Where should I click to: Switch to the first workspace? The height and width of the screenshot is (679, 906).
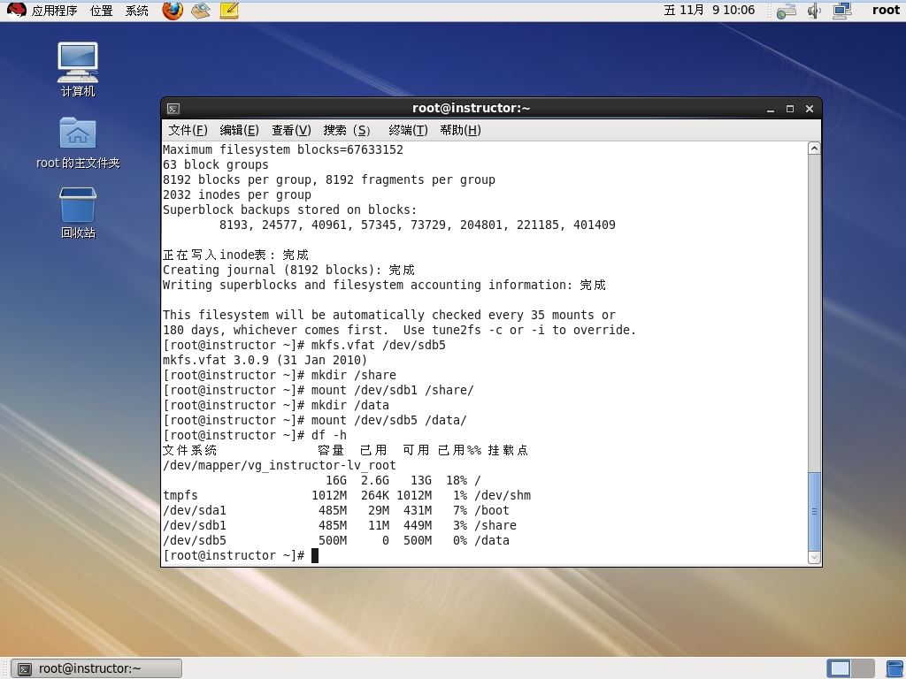click(x=839, y=668)
